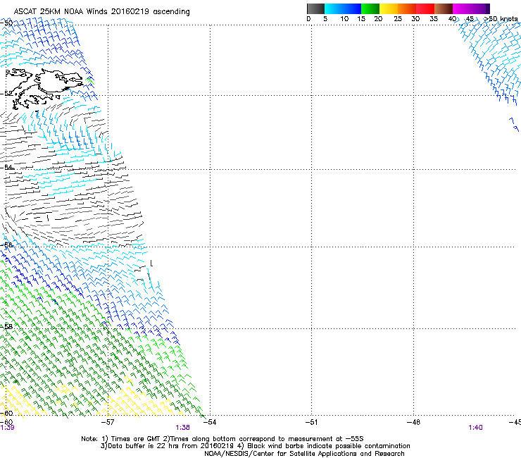The height and width of the screenshot is (458, 521).
Task: Click the red 30-35 knots legend segment
Action: click(x=425, y=8)
